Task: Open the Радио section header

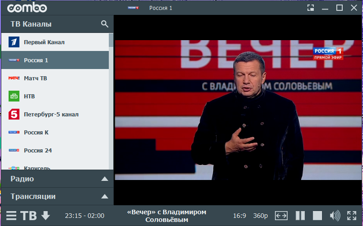Action: tap(57, 179)
